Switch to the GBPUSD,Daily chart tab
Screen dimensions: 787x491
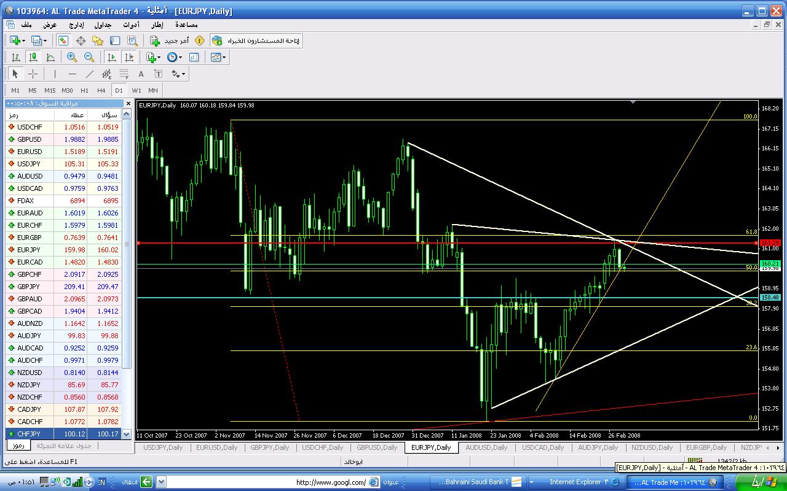[377, 447]
